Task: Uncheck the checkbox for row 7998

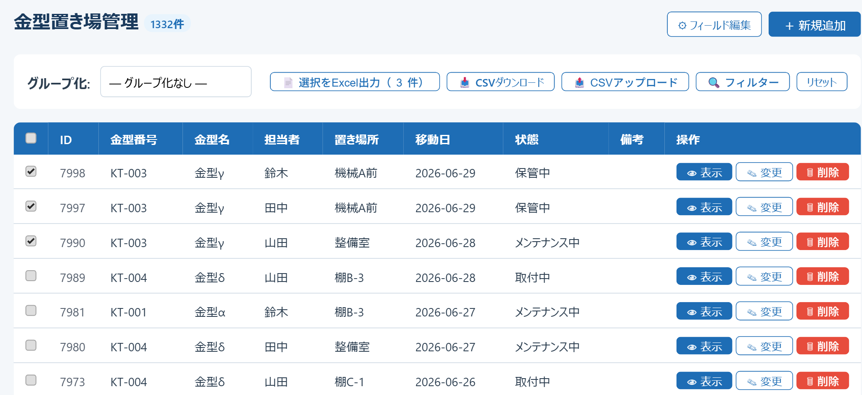Action: (31, 171)
